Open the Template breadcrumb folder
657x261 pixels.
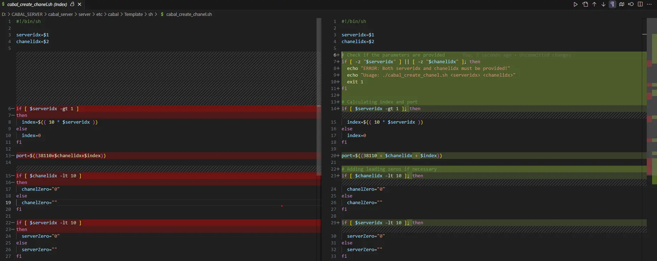[134, 14]
